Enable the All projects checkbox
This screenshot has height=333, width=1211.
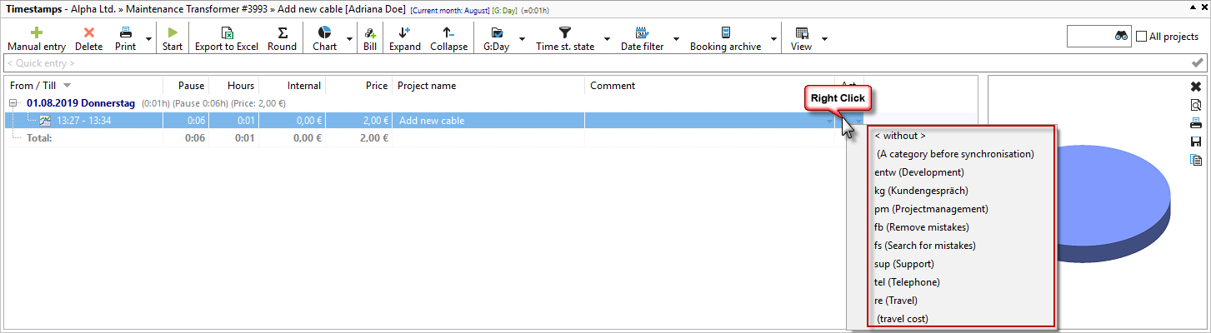coord(1142,37)
